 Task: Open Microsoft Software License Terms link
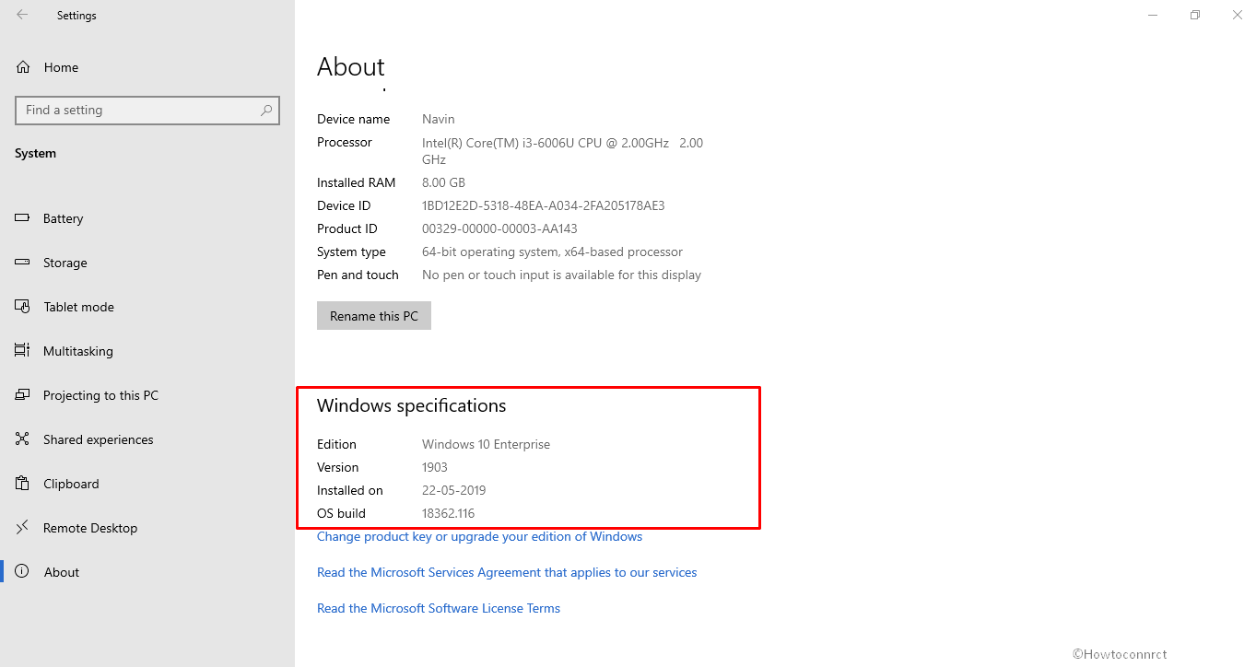[x=439, y=608]
